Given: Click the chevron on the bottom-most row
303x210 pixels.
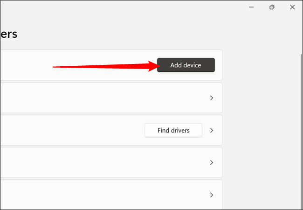Looking at the screenshot, I should tap(211, 195).
